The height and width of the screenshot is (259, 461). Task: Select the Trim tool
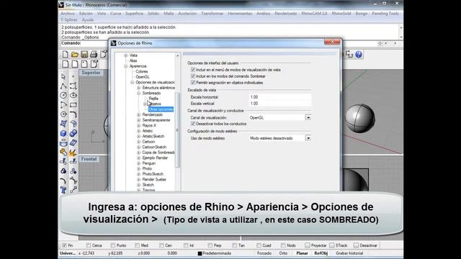pos(63,161)
